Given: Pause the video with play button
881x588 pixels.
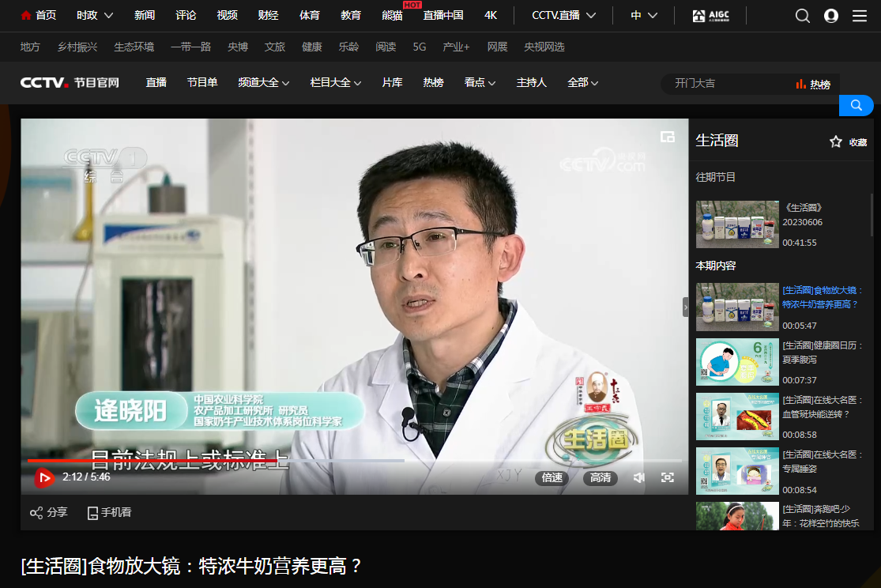Looking at the screenshot, I should [x=43, y=478].
